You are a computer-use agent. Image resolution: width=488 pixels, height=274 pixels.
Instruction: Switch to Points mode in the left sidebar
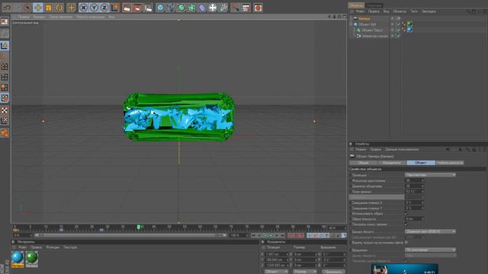pos(5,66)
